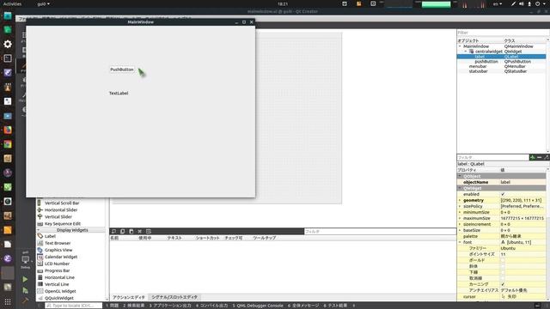Open the kit selector monitor icon
The width and height of the screenshot is (550, 309).
25,259
